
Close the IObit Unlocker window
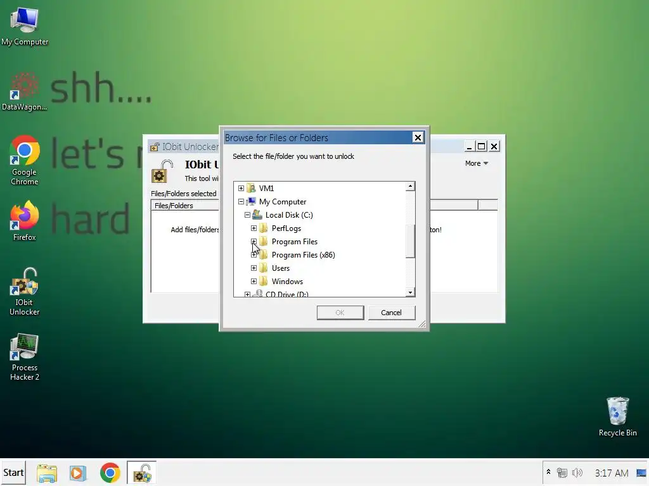[x=494, y=146]
